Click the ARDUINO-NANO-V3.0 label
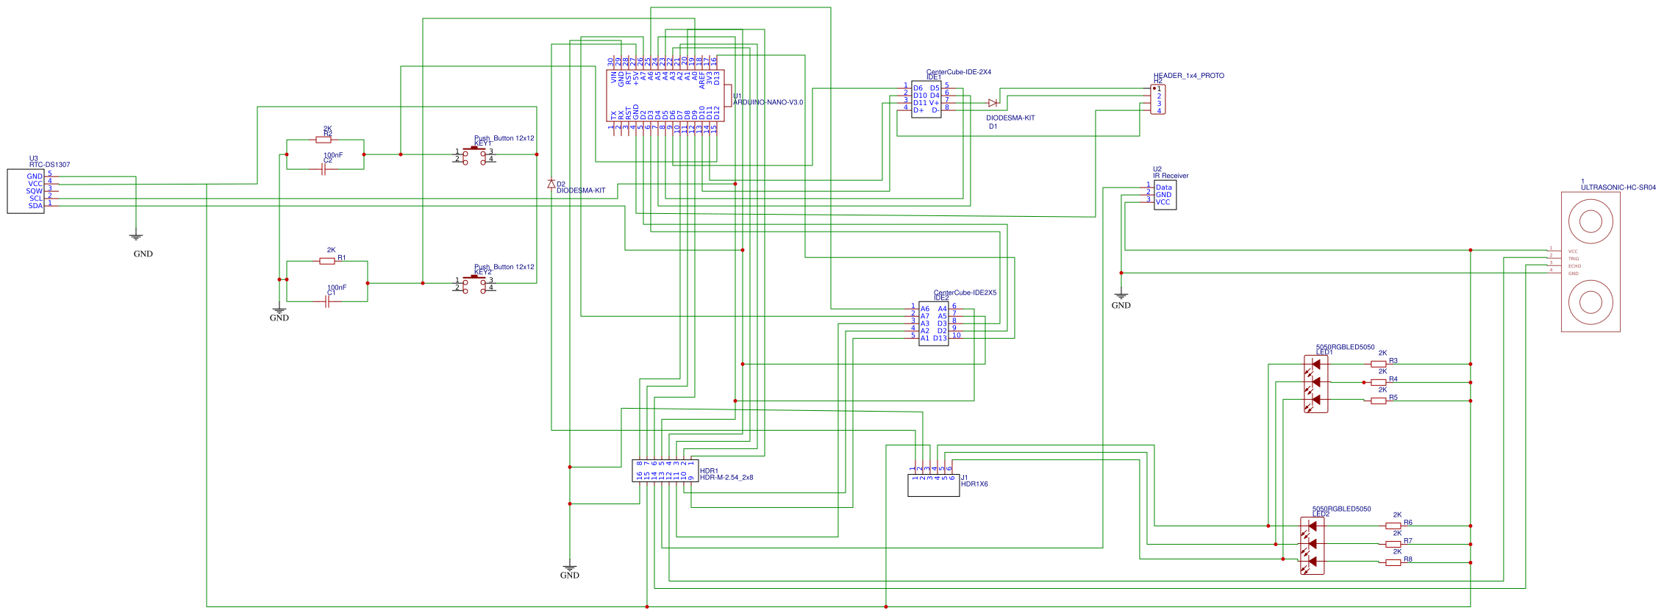Image resolution: width=1664 pixels, height=616 pixels. point(768,102)
